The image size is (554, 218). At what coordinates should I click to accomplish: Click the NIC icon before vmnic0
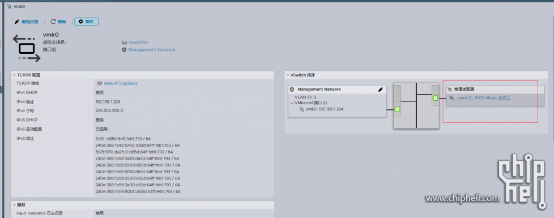tap(451, 98)
